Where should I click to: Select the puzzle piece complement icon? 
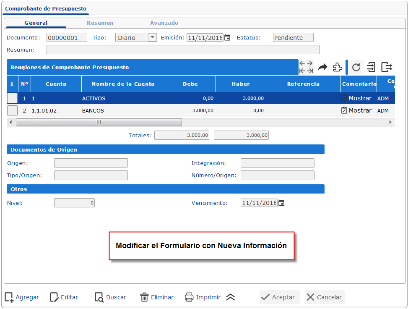coord(338,67)
